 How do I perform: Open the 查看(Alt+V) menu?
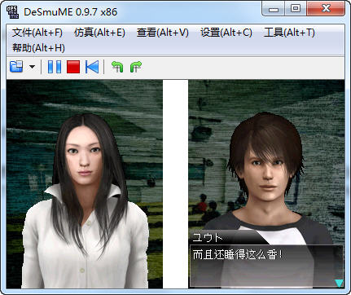(163, 33)
